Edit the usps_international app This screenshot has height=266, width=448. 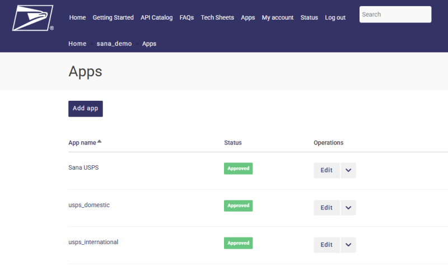[x=326, y=245]
